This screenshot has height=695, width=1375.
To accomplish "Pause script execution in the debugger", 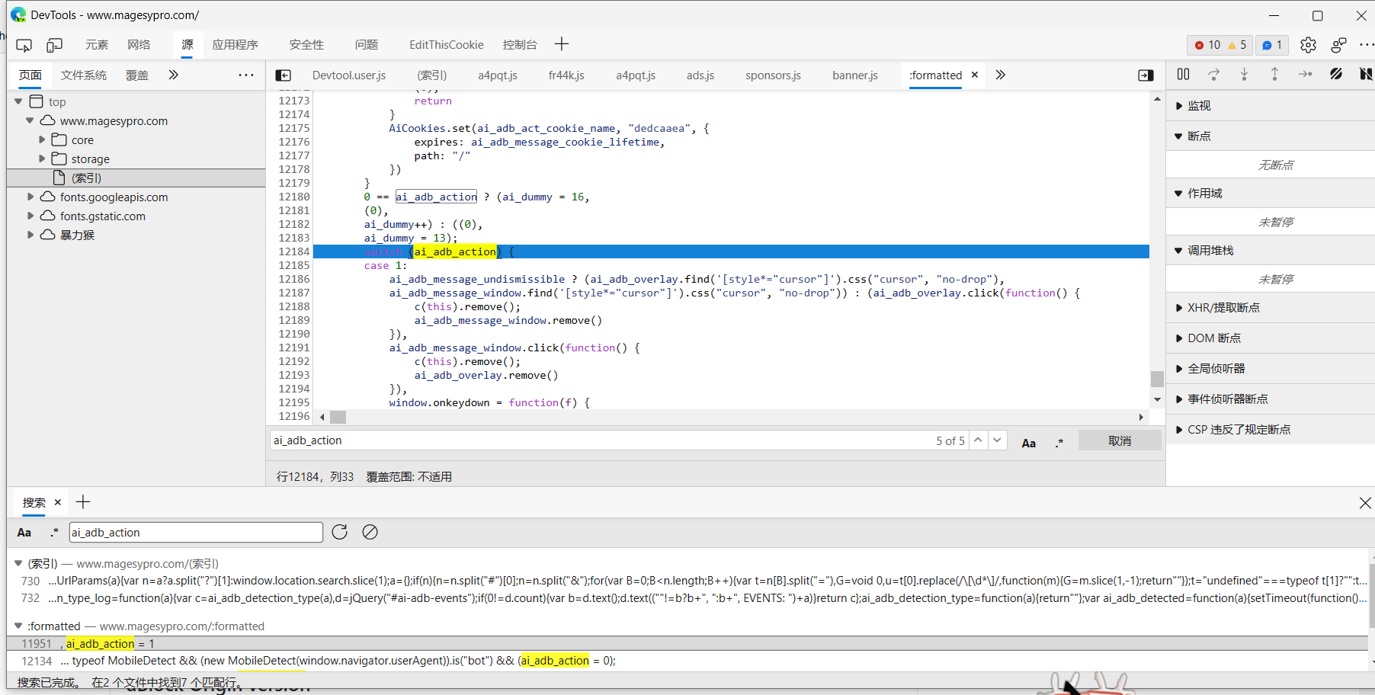I will (1183, 74).
